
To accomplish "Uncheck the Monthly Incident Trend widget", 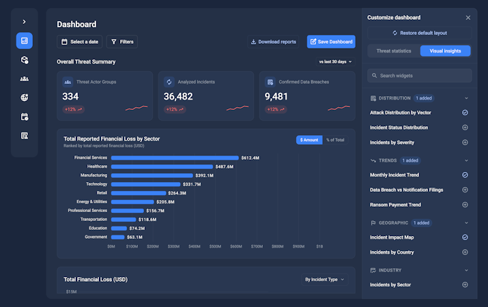I will [x=465, y=175].
